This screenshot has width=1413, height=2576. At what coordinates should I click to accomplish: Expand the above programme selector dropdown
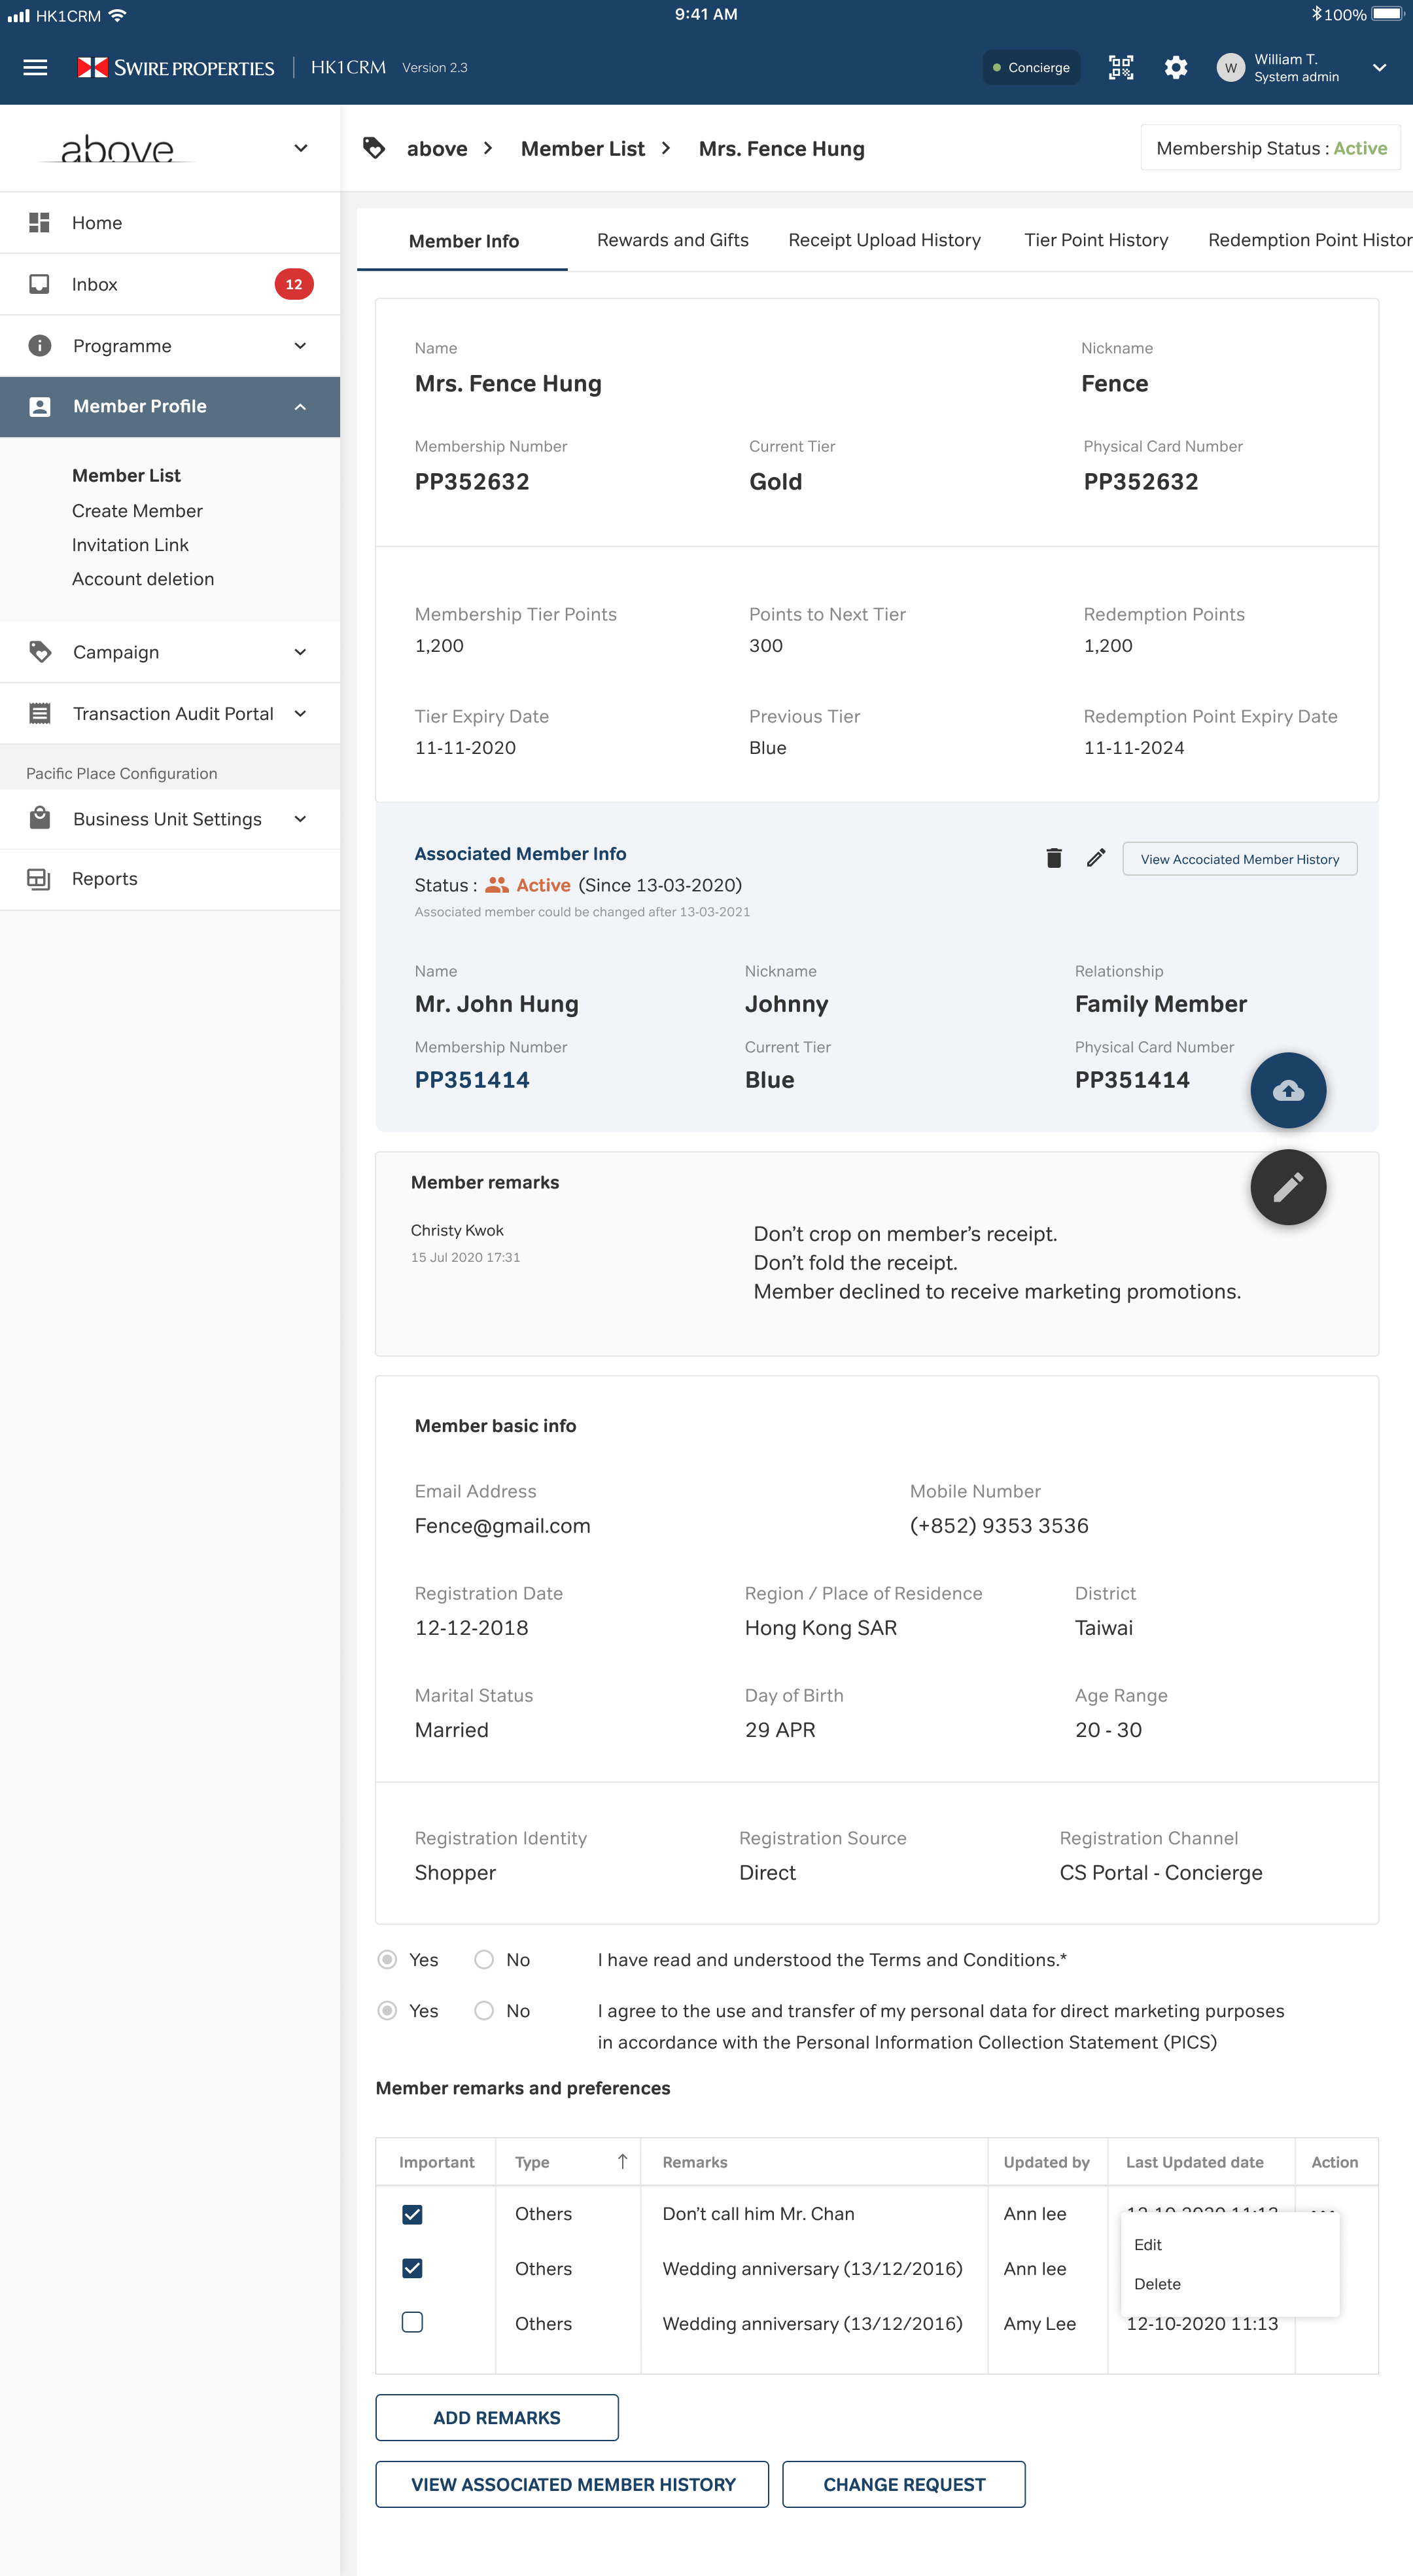[x=301, y=148]
